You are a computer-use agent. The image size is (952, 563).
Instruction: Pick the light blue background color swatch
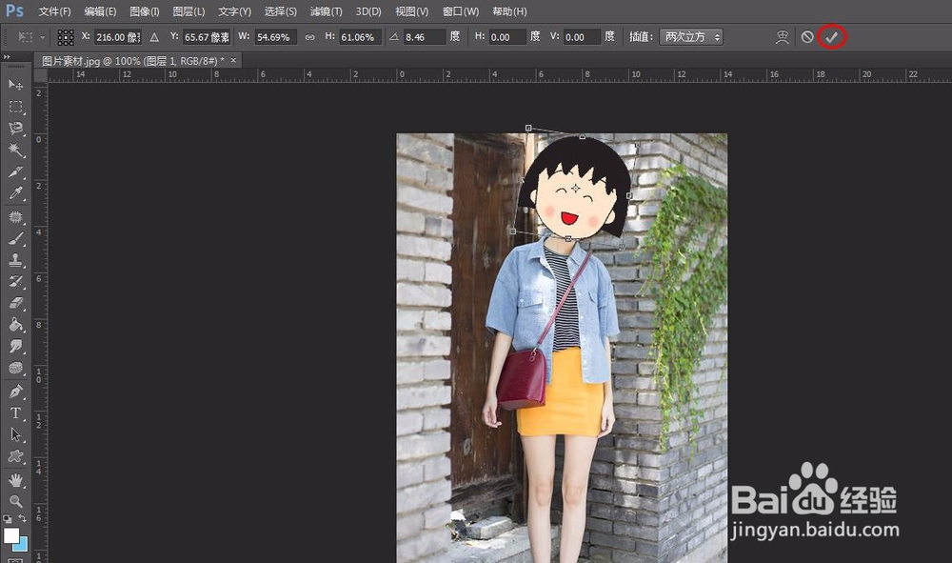[x=23, y=545]
